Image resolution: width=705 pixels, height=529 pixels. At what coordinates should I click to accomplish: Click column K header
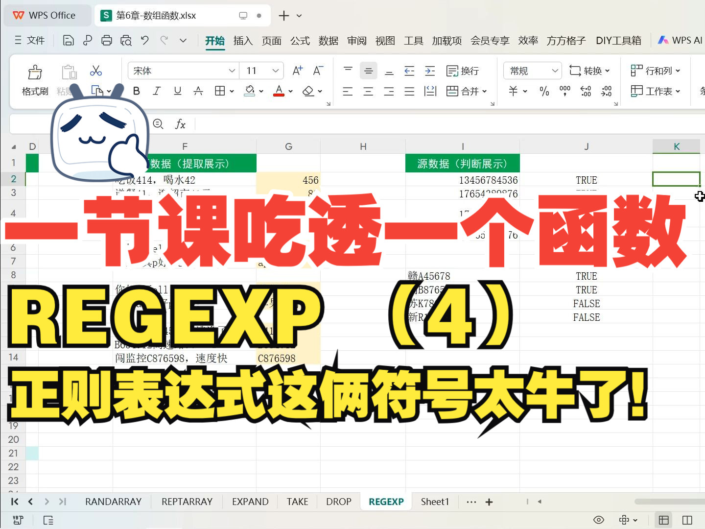[x=676, y=146]
